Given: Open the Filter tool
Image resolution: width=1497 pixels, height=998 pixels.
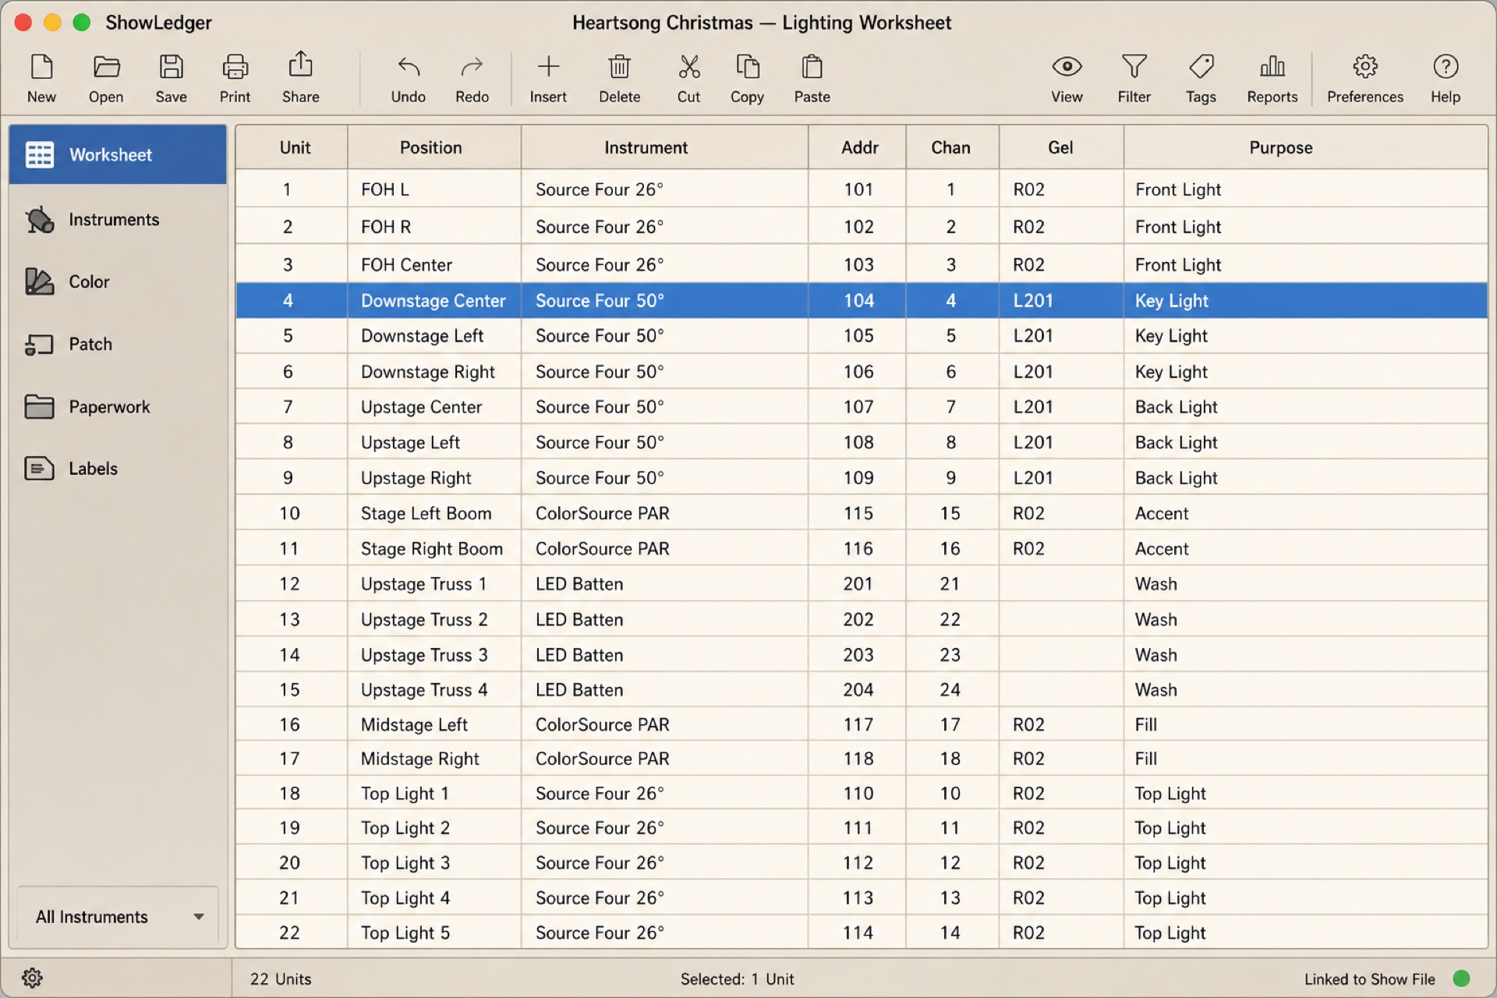Looking at the screenshot, I should (x=1134, y=78).
